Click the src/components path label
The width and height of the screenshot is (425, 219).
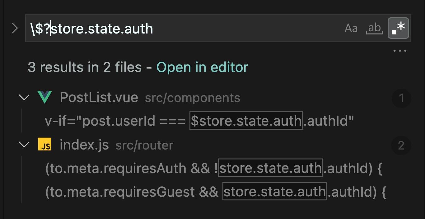pos(192,98)
